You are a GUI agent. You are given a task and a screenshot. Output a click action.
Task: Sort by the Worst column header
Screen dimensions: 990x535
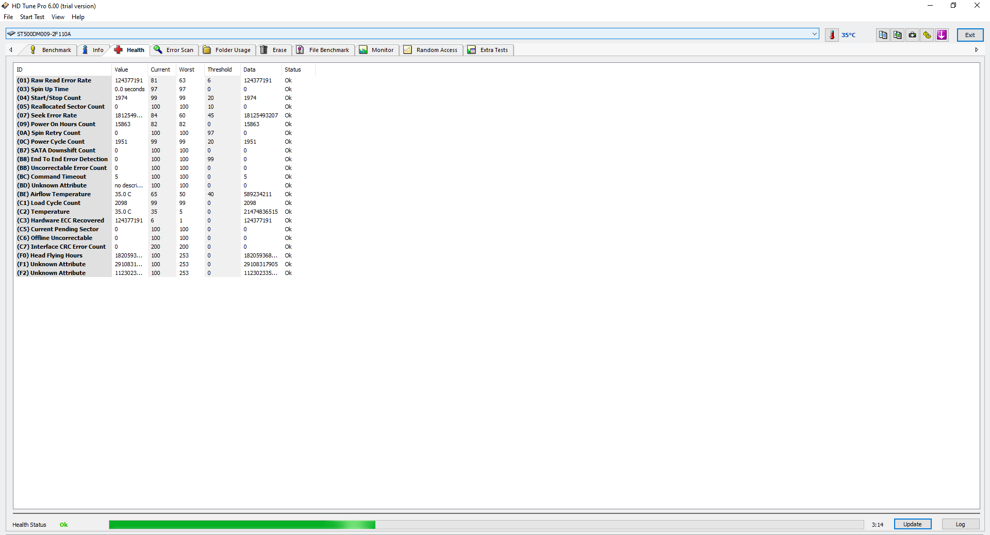click(x=190, y=70)
